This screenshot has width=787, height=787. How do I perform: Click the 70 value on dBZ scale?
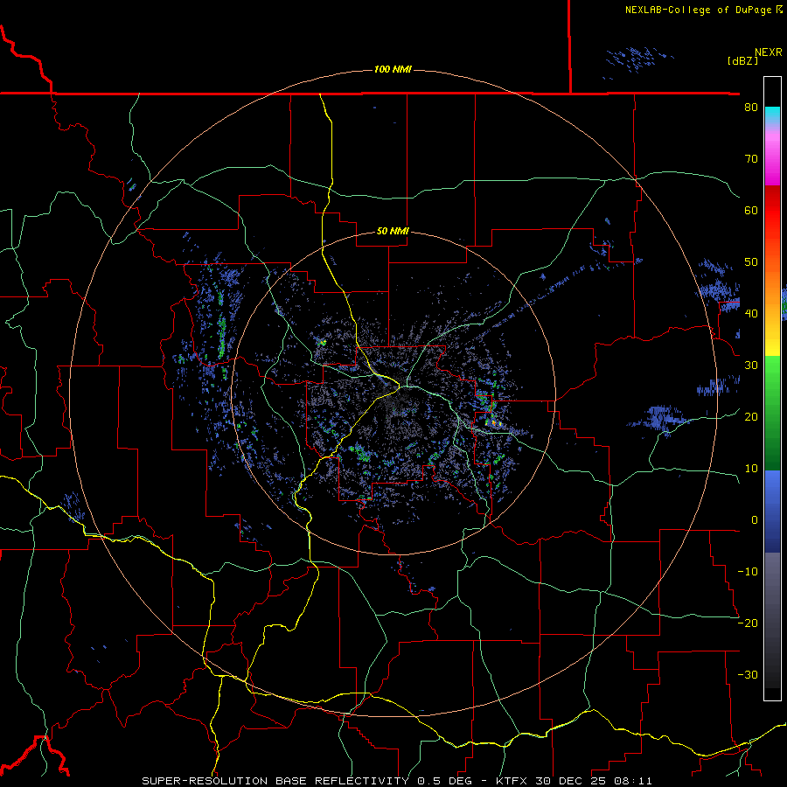pyautogui.click(x=751, y=158)
